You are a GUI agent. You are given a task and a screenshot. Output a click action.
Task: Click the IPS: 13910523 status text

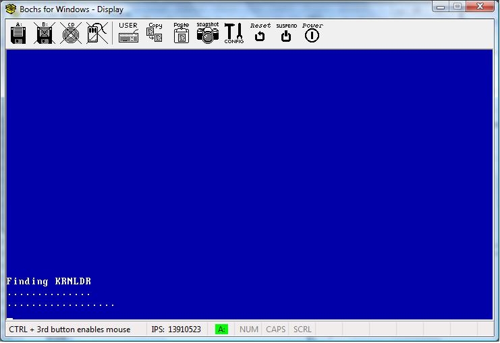tap(176, 329)
